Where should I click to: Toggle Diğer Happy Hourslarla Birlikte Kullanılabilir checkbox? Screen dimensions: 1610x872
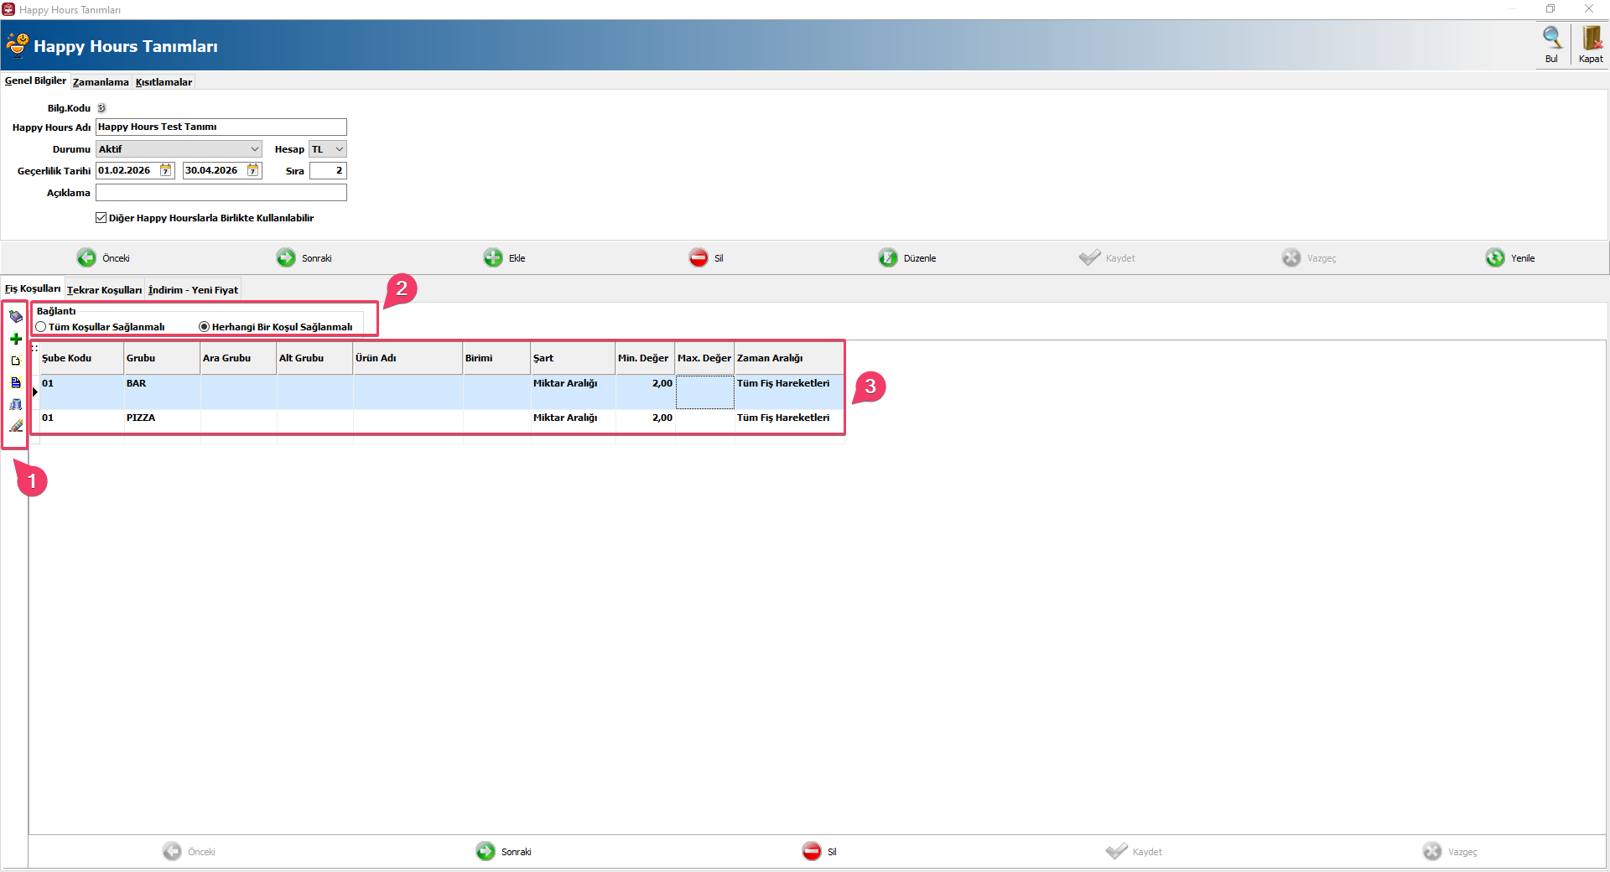coord(101,218)
